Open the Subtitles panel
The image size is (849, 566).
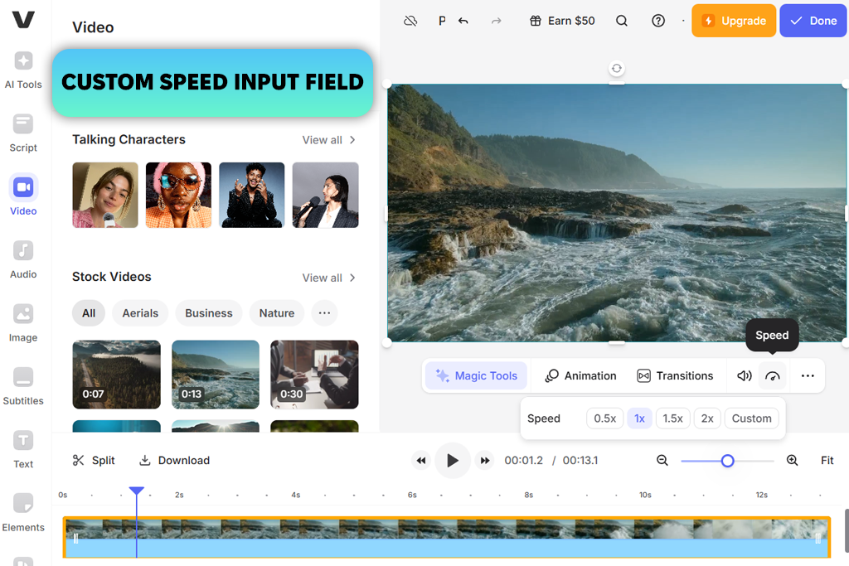point(23,387)
